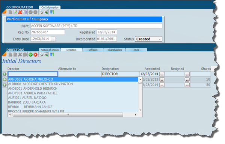The height and width of the screenshot is (144, 225).
Task: Open the Entry Date picker button
Action: coord(53,39)
